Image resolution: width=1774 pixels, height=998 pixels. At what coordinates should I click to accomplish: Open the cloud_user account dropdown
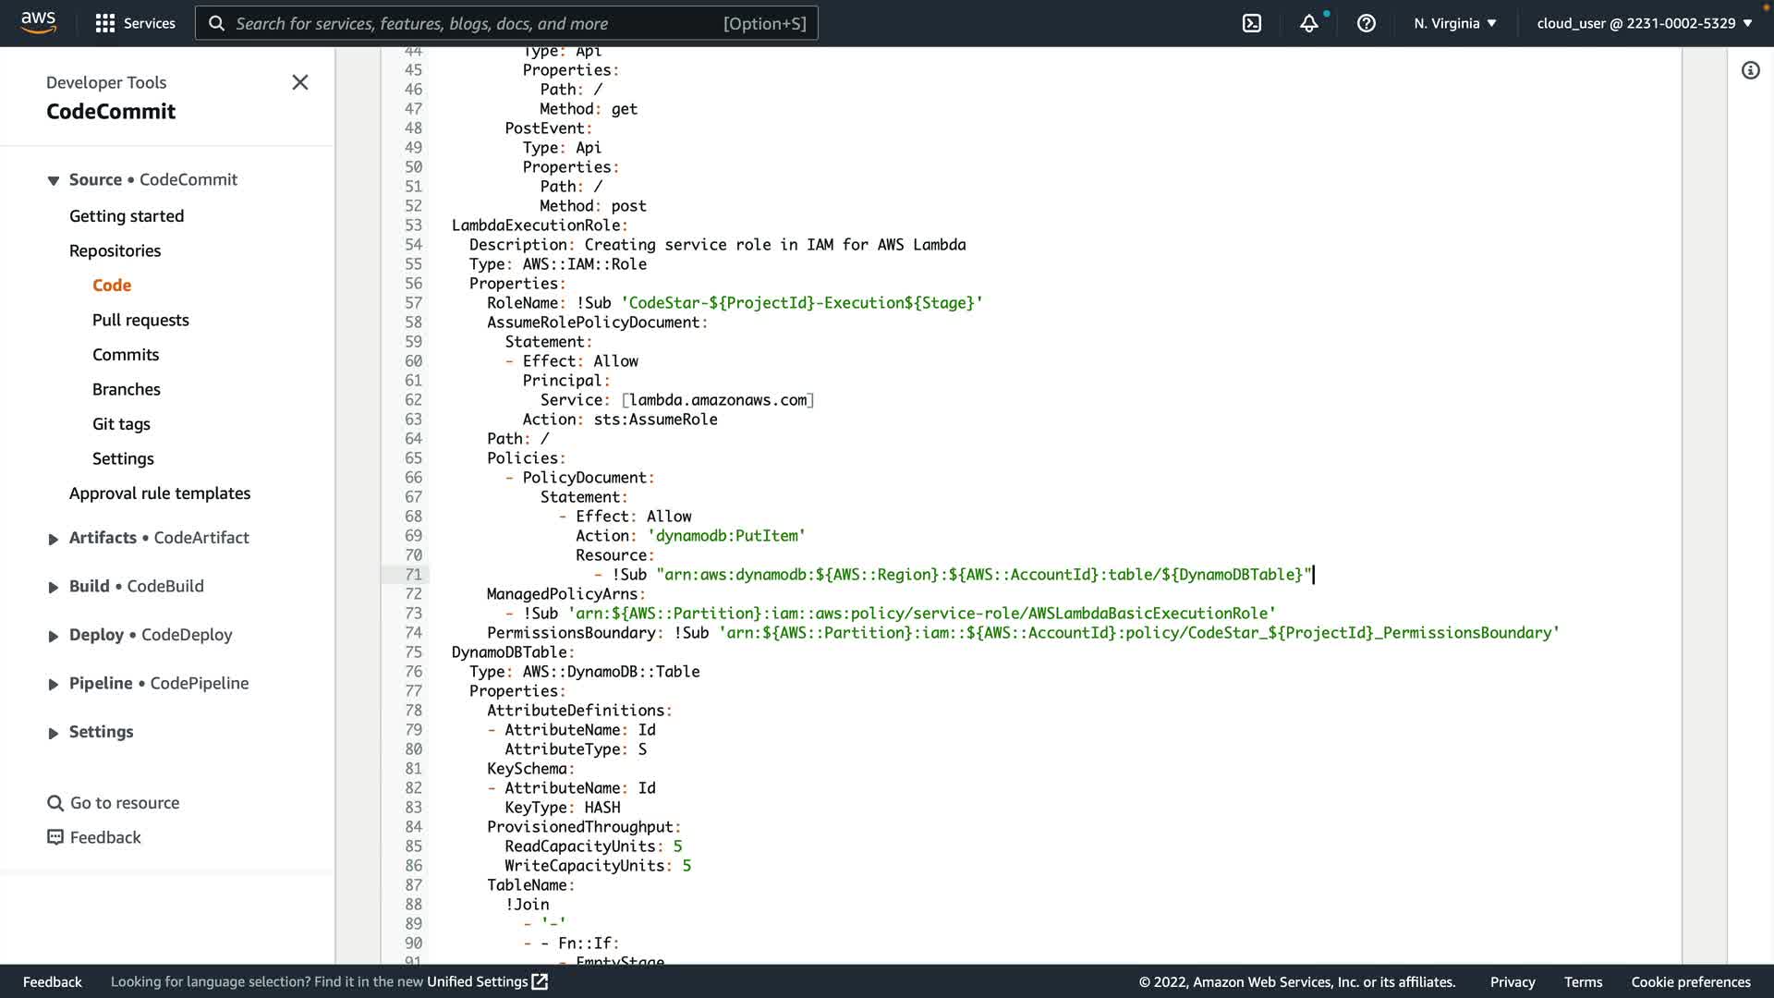(1644, 23)
